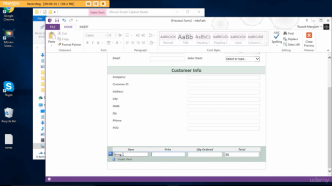This screenshot has width=332, height=186.
Task: Click the increase indent icon
Action: point(143,35)
